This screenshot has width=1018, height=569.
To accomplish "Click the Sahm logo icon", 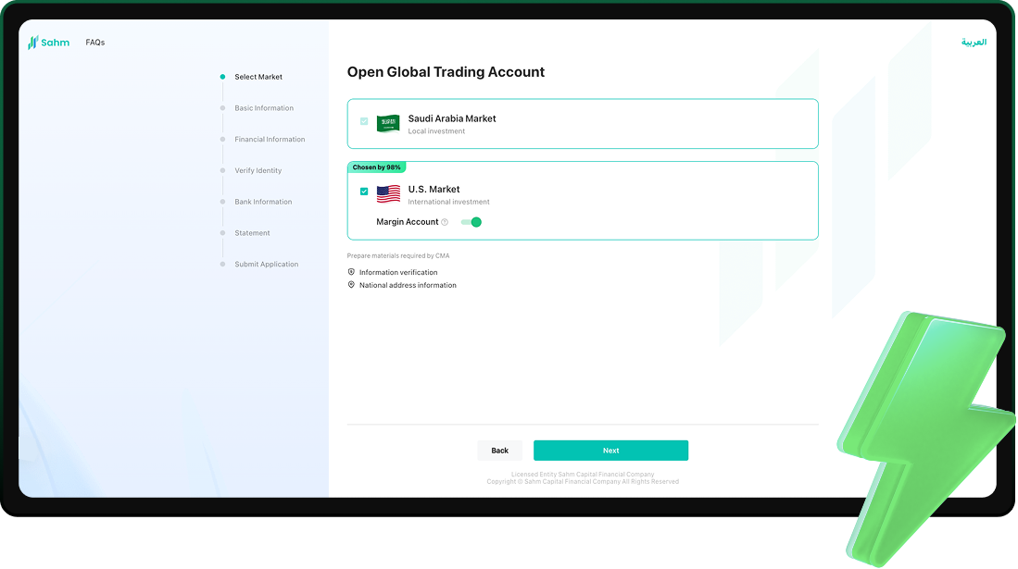I will click(32, 43).
